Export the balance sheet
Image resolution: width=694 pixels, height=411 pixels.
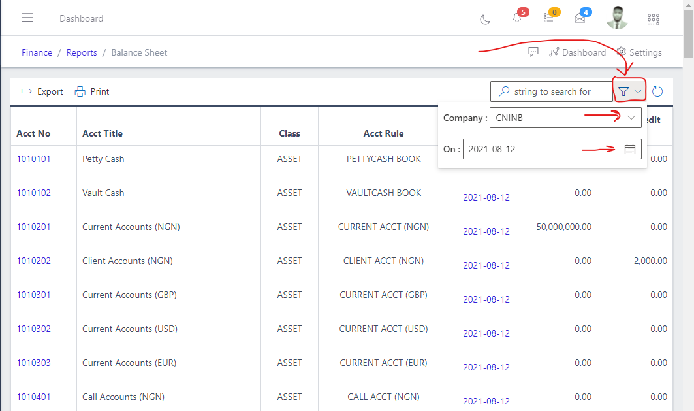(x=42, y=91)
